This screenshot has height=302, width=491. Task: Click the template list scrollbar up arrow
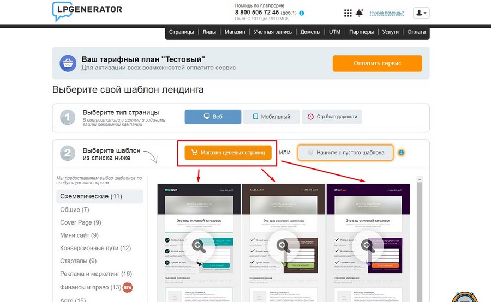(x=420, y=179)
